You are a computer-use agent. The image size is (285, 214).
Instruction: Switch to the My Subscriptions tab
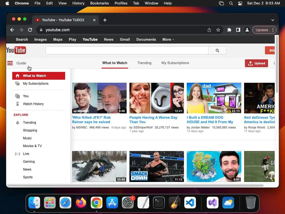(x=175, y=63)
